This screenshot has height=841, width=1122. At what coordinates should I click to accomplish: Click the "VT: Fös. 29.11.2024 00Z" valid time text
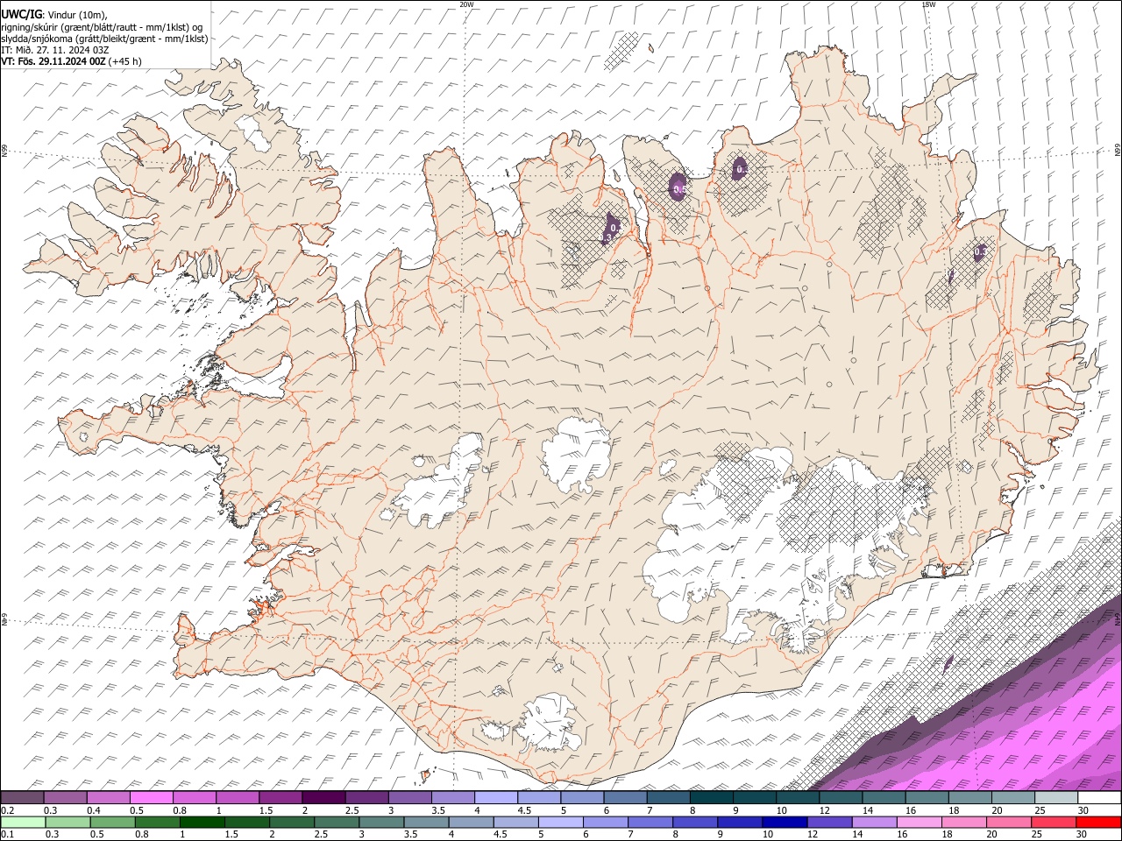tap(53, 61)
